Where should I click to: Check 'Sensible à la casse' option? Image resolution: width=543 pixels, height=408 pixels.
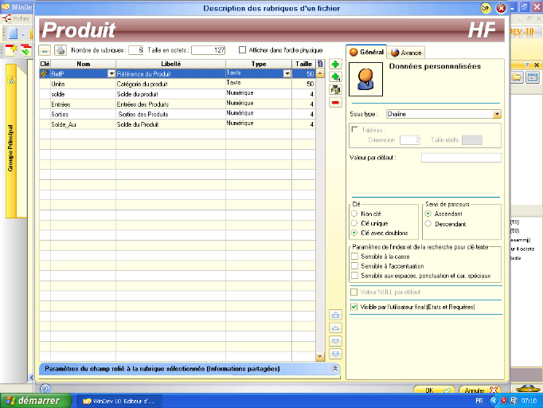click(354, 257)
